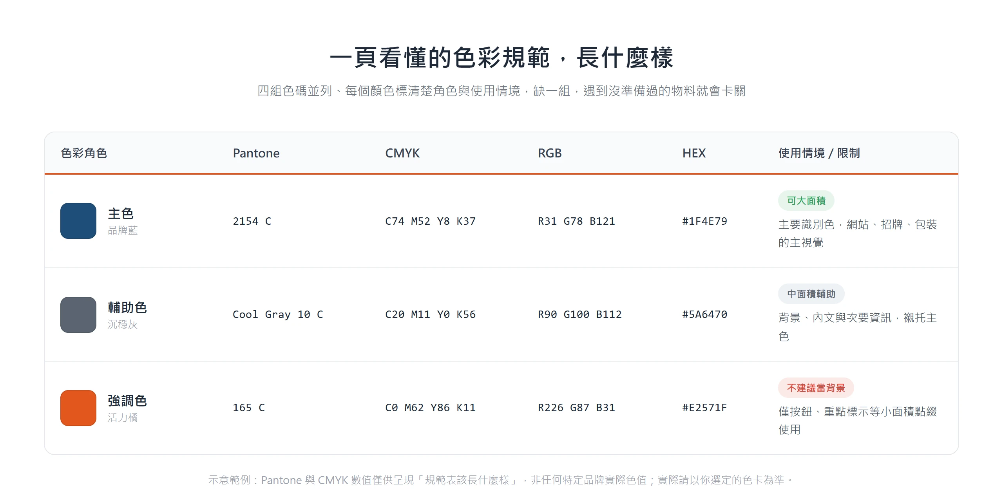The width and height of the screenshot is (1003, 495).
Task: Click the Pantone value Cool Gray 10 C
Action: [x=278, y=314]
